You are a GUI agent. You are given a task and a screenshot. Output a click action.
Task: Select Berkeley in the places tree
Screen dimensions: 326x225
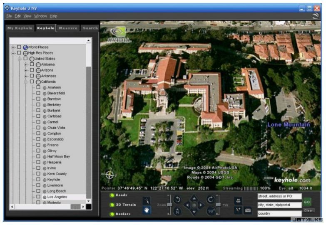pyautogui.click(x=54, y=105)
